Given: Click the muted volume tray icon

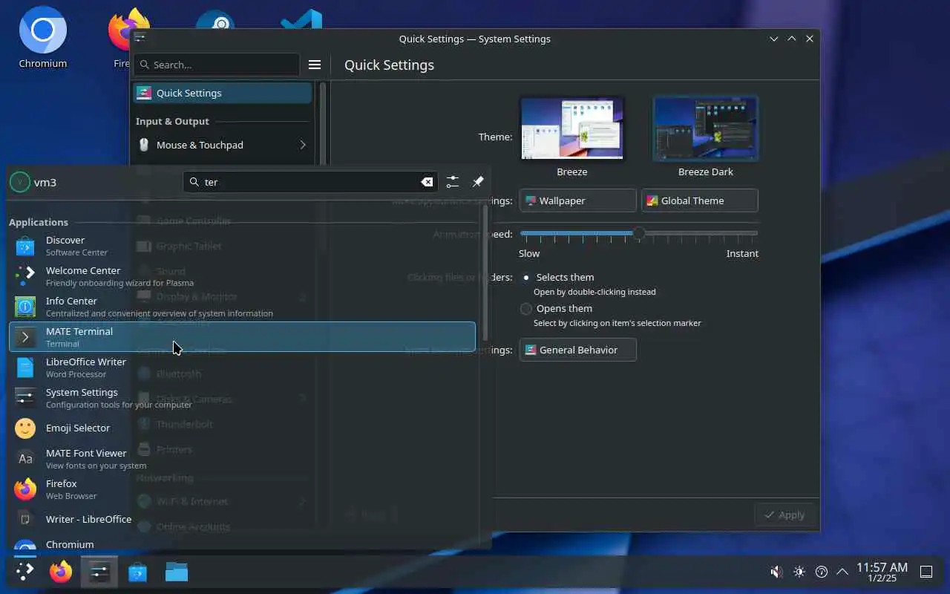Looking at the screenshot, I should click(776, 572).
